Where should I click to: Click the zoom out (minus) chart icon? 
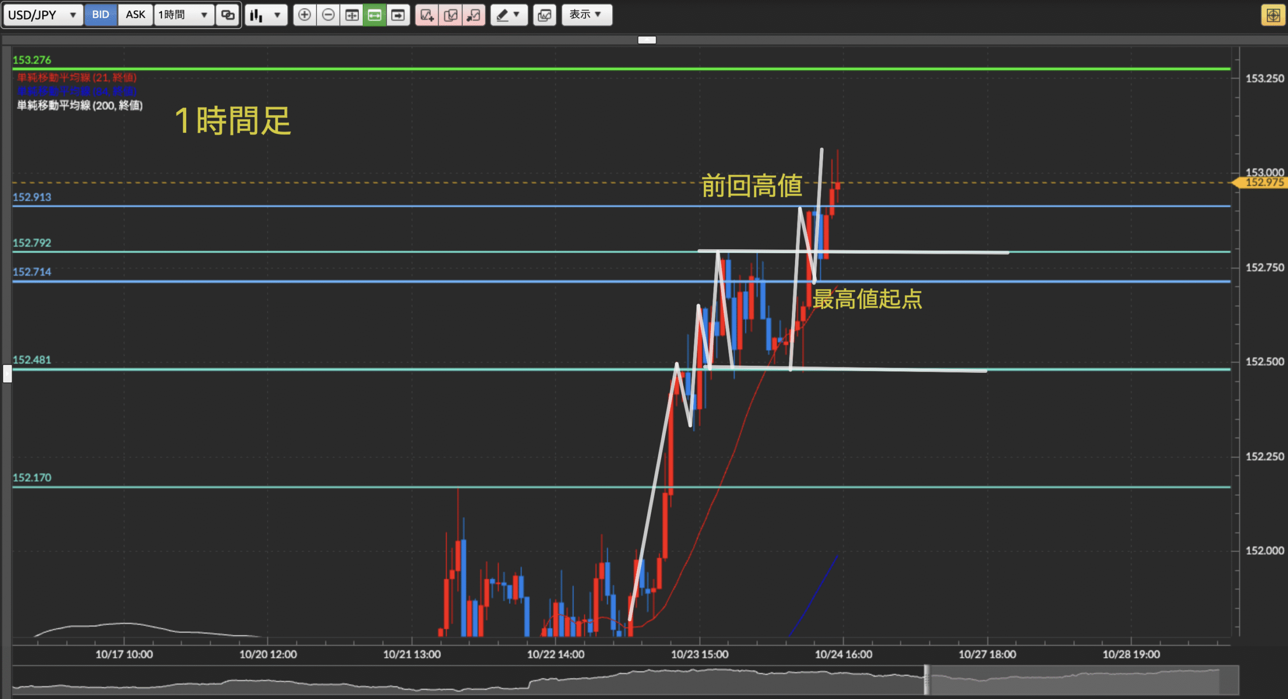[328, 15]
